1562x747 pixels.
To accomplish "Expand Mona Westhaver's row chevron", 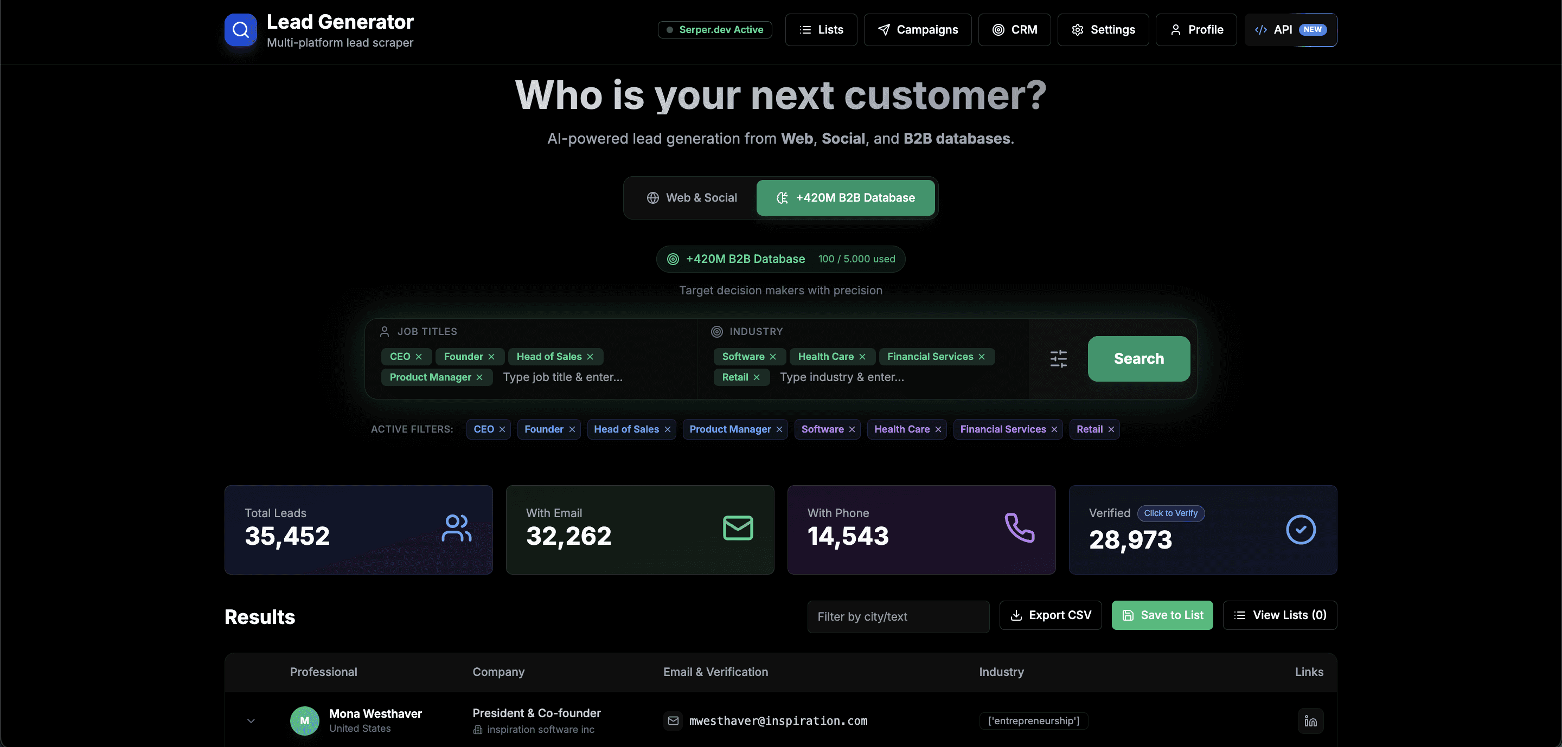I will pos(251,721).
